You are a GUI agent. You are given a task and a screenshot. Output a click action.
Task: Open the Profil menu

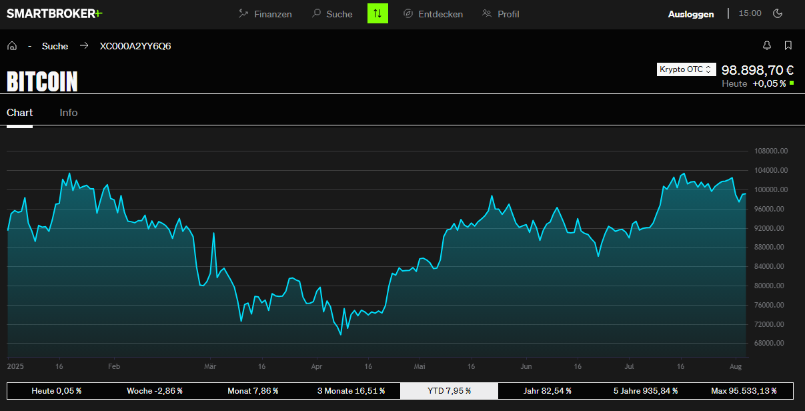(x=500, y=14)
